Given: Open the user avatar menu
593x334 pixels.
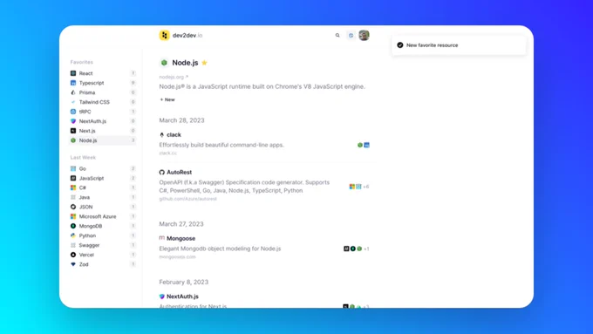Looking at the screenshot, I should [x=364, y=35].
